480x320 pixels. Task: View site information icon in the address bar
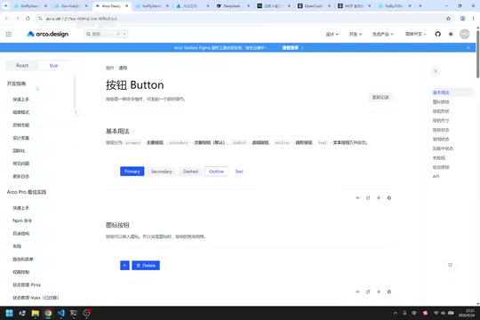[x=40, y=19]
